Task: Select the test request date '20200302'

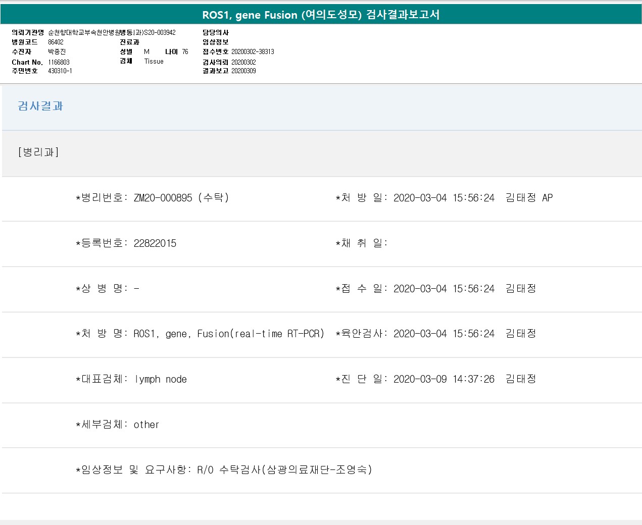Action: (243, 62)
